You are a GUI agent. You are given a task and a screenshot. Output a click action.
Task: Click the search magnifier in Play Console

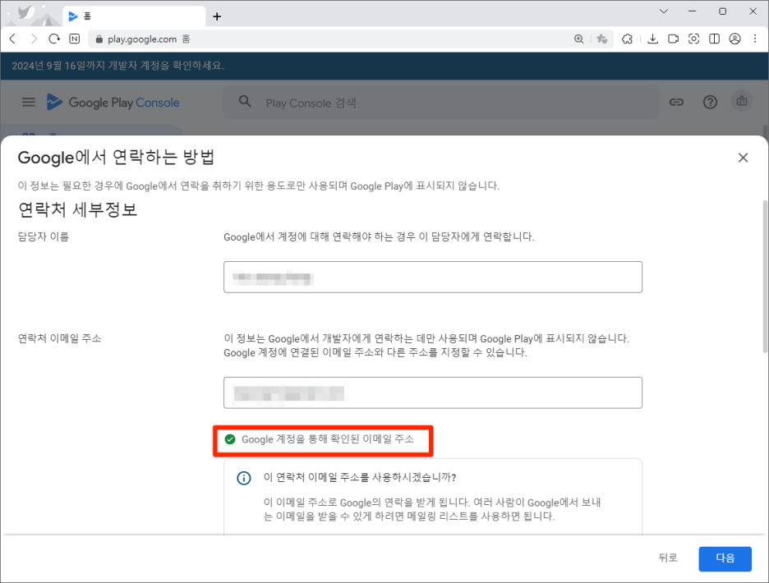point(245,102)
